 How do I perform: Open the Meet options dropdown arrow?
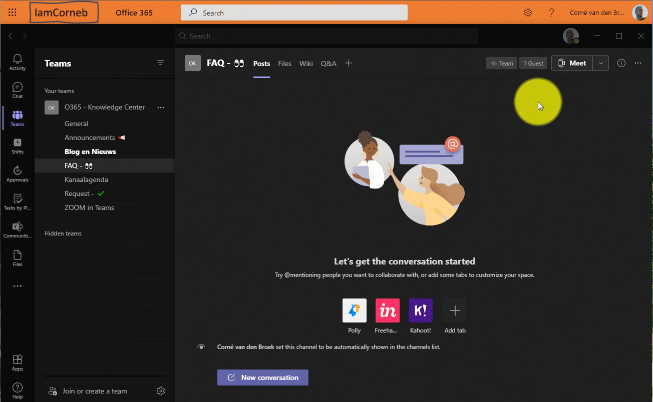[x=601, y=63]
